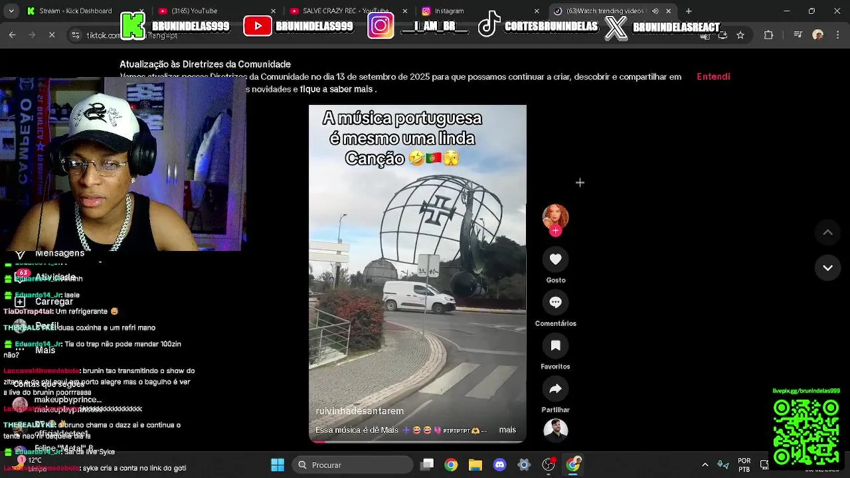Click the browser forward arrow

click(x=31, y=35)
